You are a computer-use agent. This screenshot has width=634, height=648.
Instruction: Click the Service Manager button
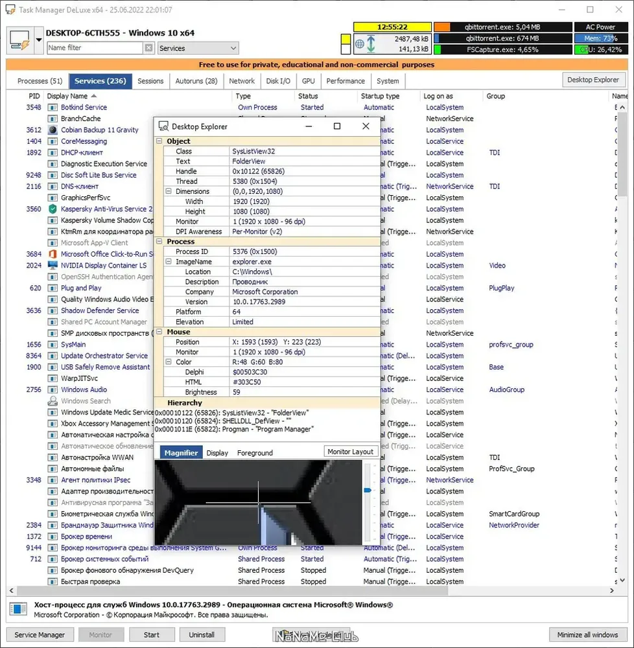tap(40, 635)
